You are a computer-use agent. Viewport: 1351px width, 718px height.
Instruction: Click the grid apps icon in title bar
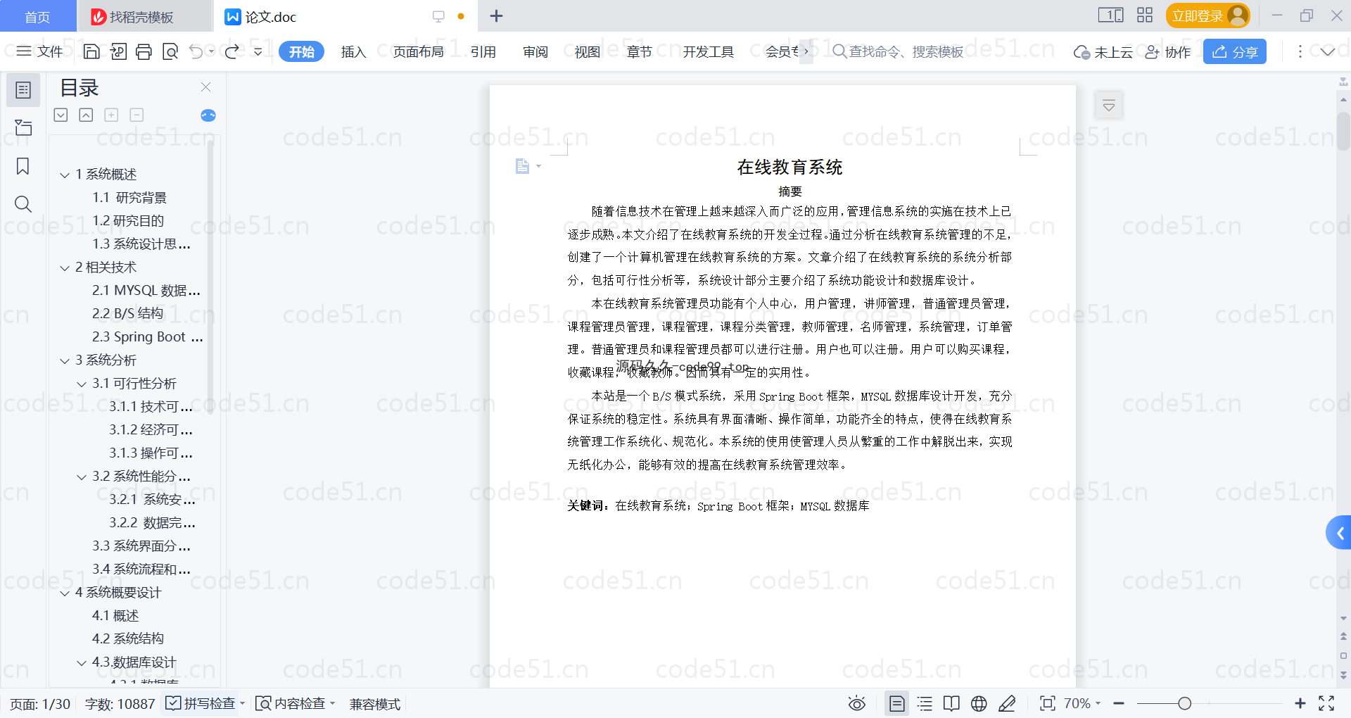(x=1145, y=15)
